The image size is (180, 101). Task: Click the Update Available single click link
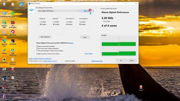click(x=40, y=59)
